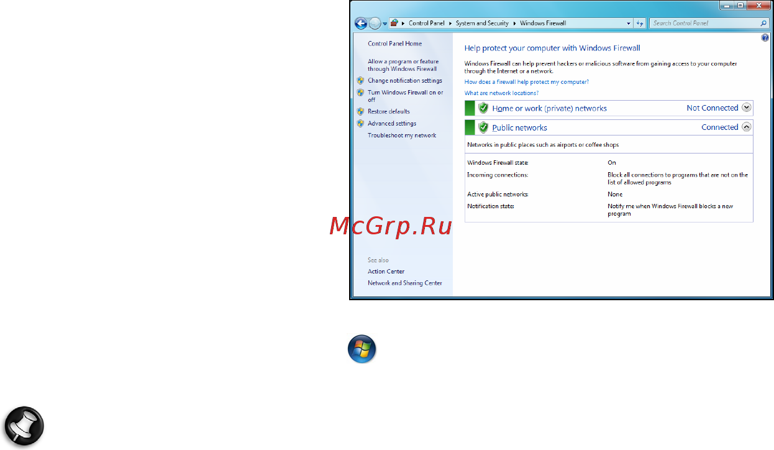The width and height of the screenshot is (774, 450).
Task: Click the search magnifier icon
Action: tap(764, 23)
